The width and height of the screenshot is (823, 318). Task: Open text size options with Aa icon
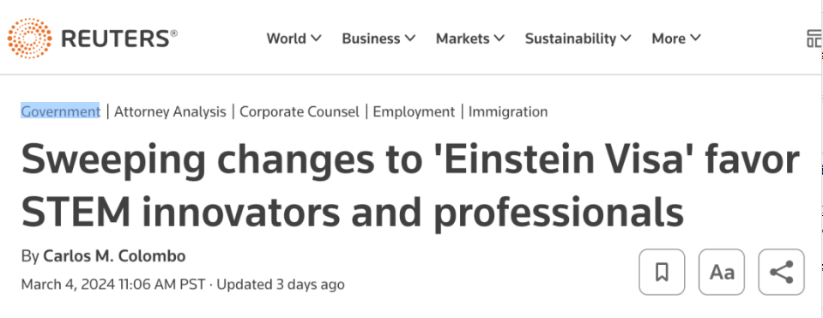tap(722, 272)
